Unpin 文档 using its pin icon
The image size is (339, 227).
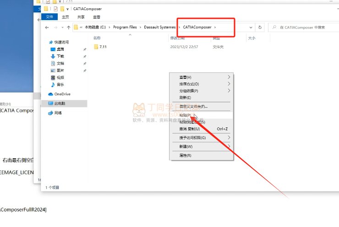click(85, 64)
